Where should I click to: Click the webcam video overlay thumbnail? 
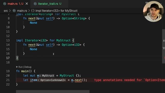tap(153, 11)
